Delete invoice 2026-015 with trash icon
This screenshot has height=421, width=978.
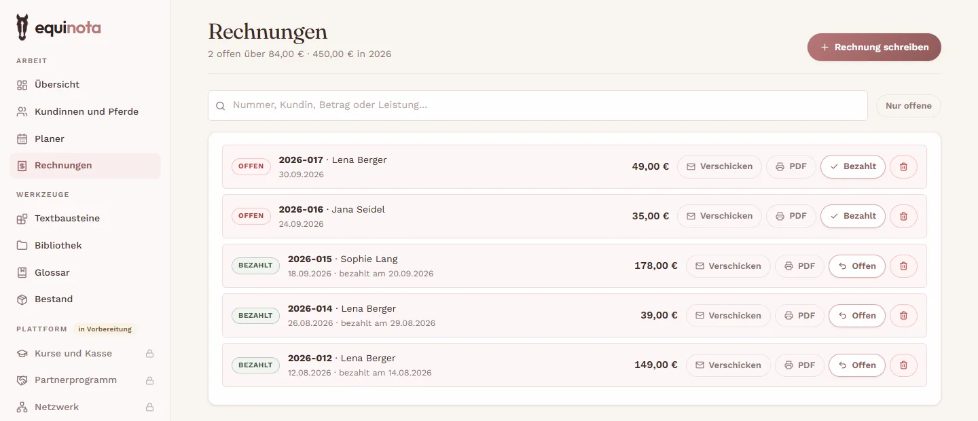pos(903,266)
